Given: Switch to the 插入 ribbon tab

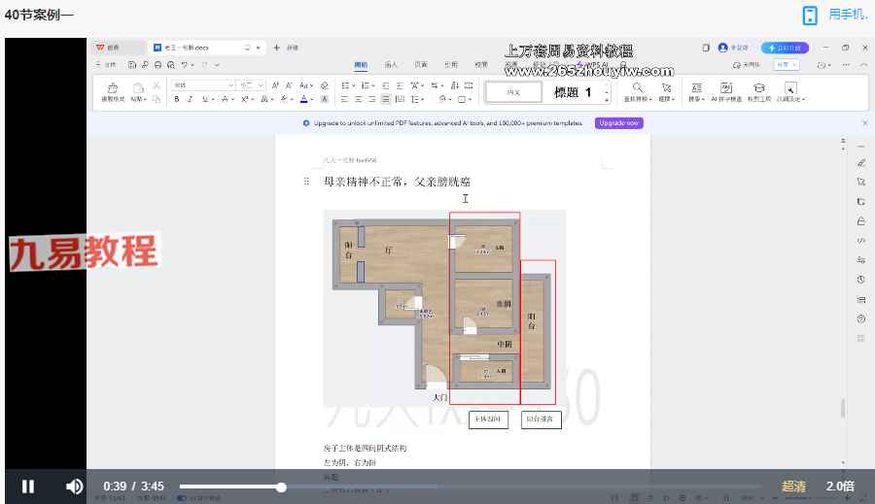Looking at the screenshot, I should [391, 65].
